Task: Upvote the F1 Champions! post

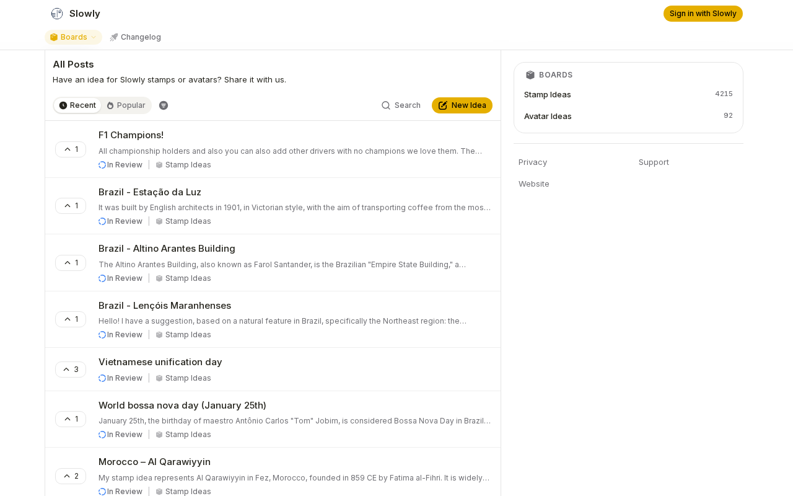Action: 71,149
